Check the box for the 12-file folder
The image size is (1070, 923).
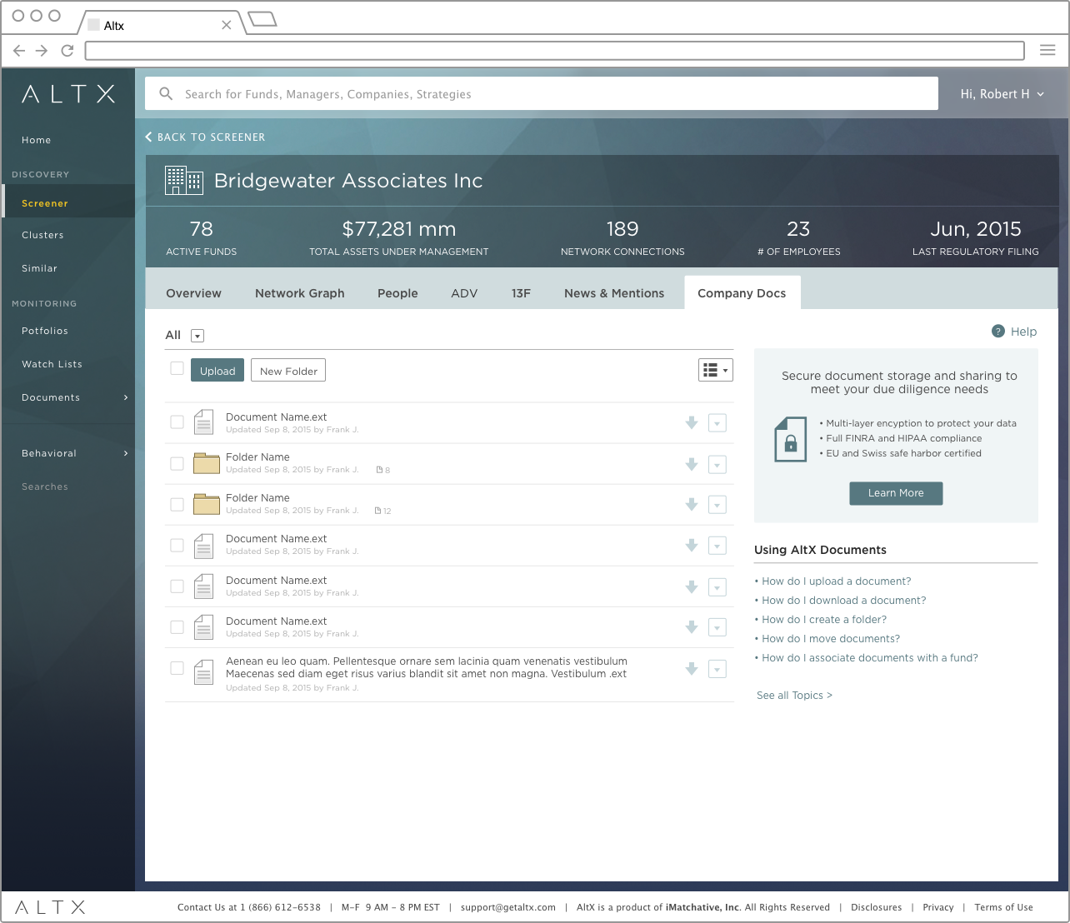(x=177, y=504)
